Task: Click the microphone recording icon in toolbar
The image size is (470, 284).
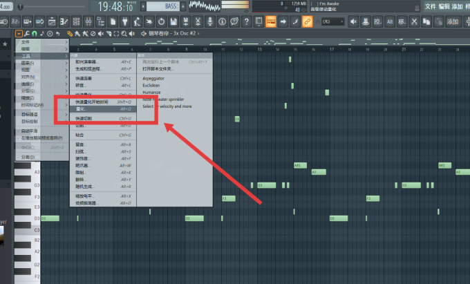Action: coord(210,21)
